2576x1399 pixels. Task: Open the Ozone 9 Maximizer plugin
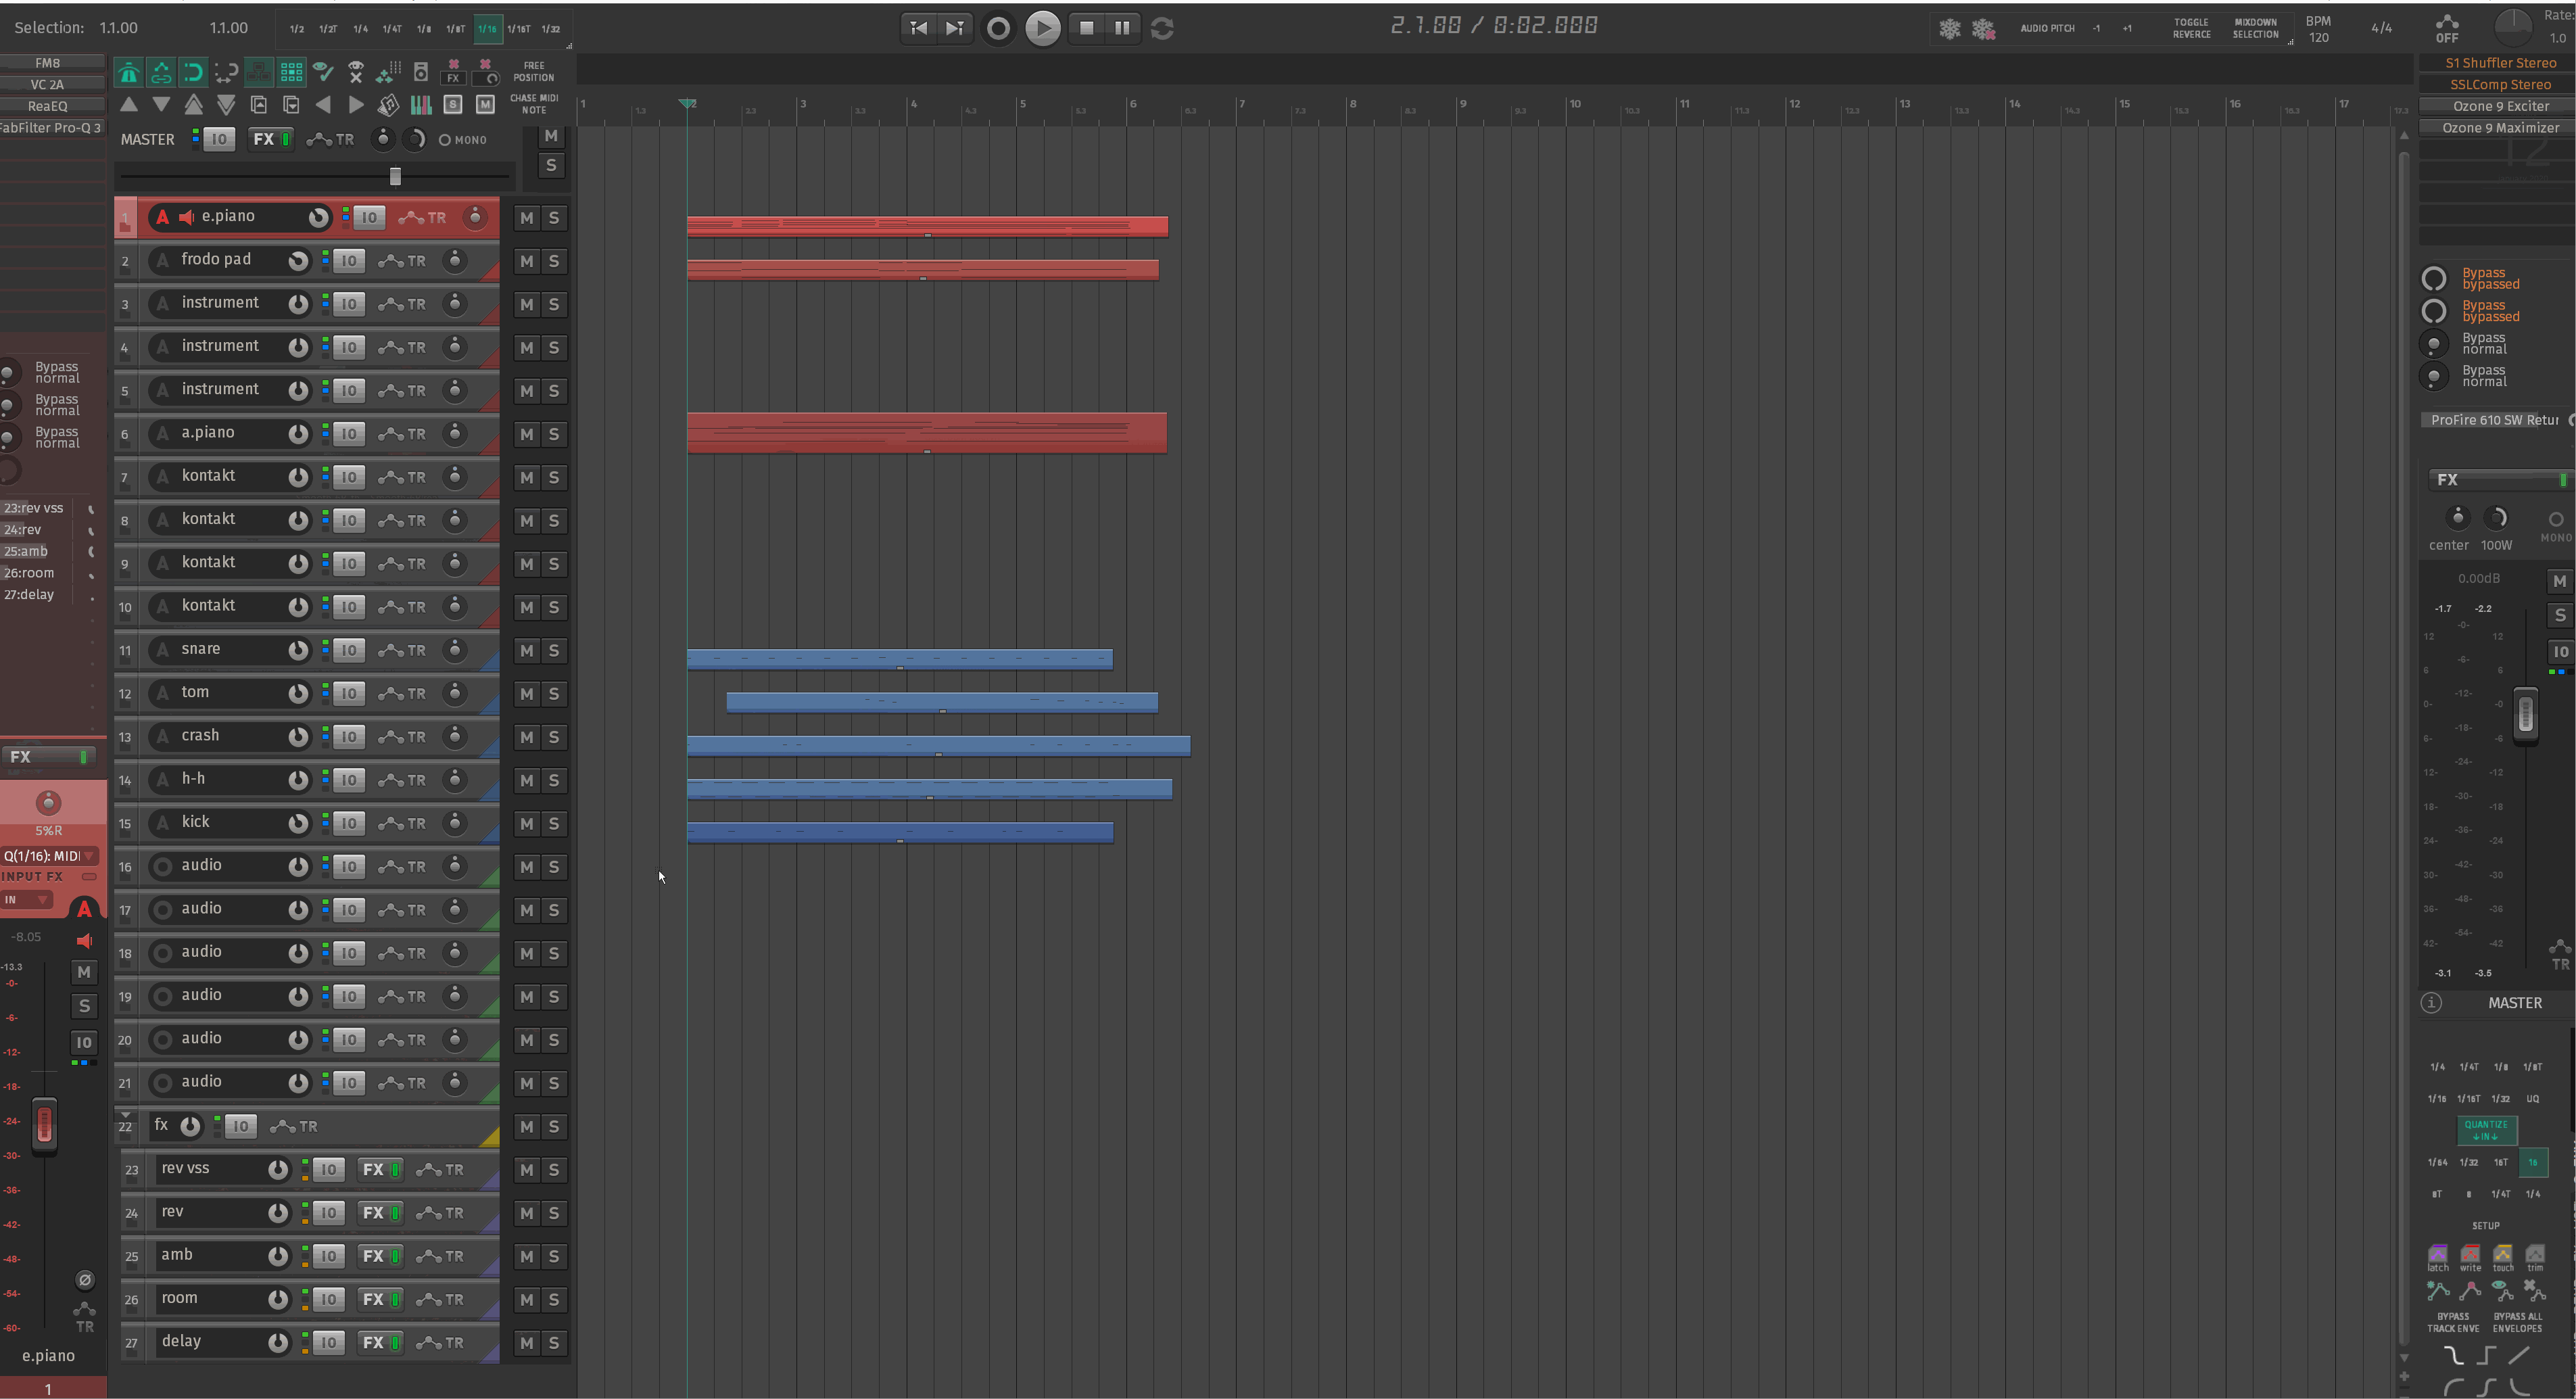[x=2500, y=128]
